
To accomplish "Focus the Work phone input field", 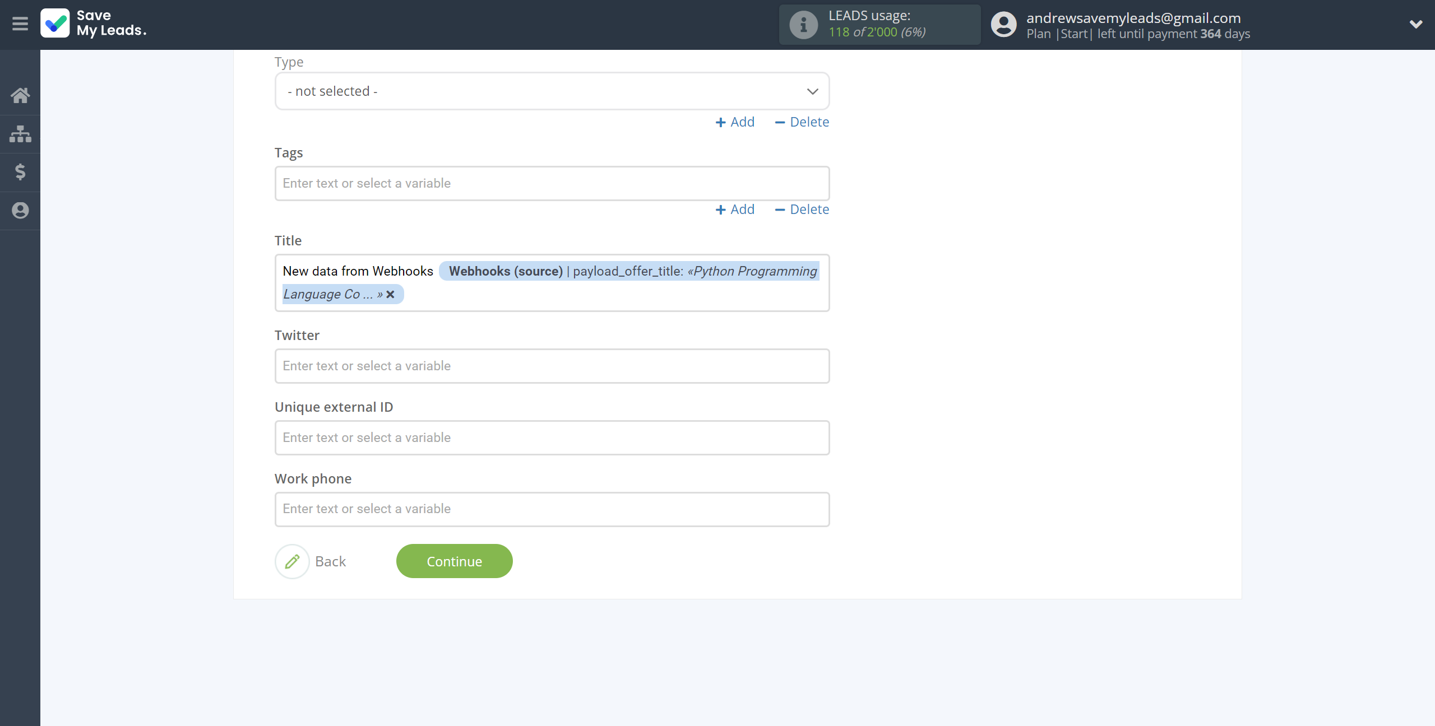I will tap(552, 509).
